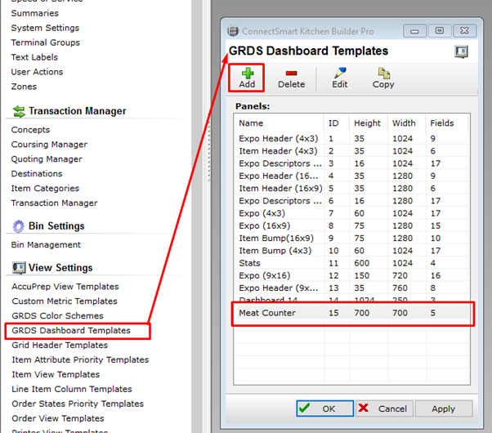Click the View Settings section icon

18,268
